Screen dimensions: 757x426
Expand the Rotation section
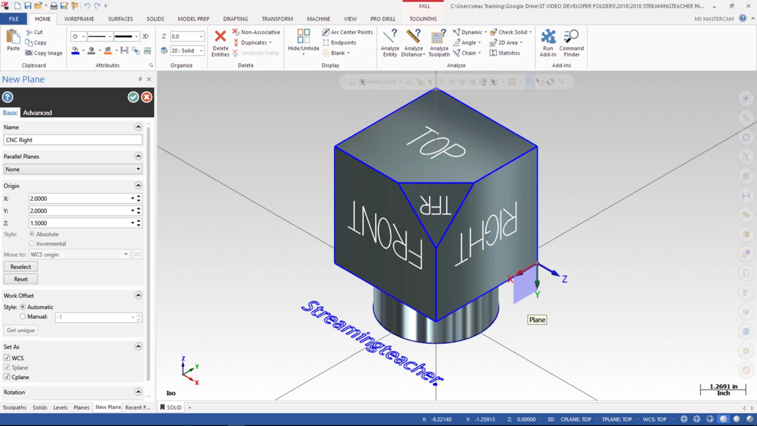point(138,392)
